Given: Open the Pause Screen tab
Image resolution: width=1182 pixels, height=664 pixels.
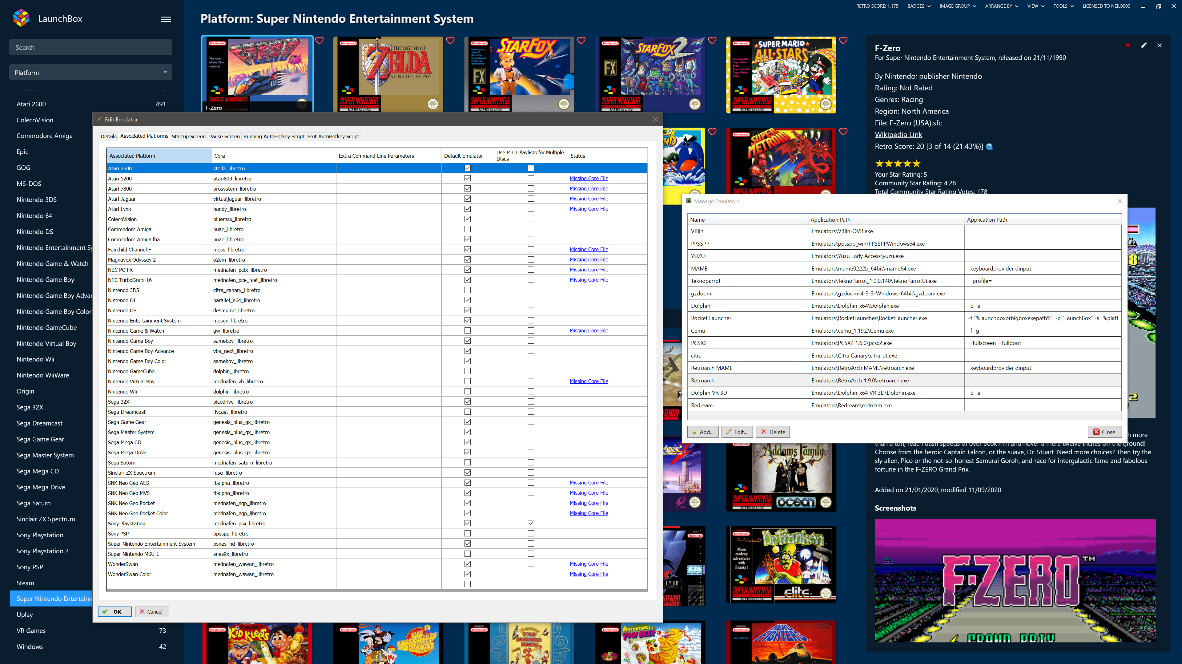Looking at the screenshot, I should coord(224,136).
